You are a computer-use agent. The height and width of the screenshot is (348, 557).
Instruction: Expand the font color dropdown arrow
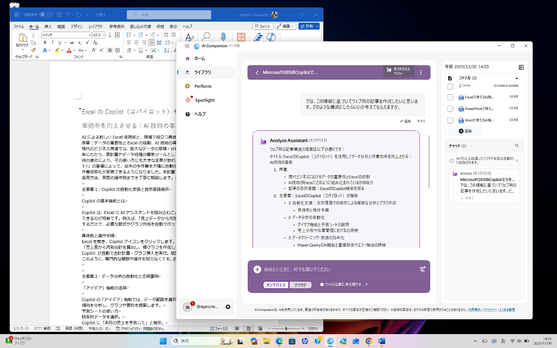pos(74,50)
